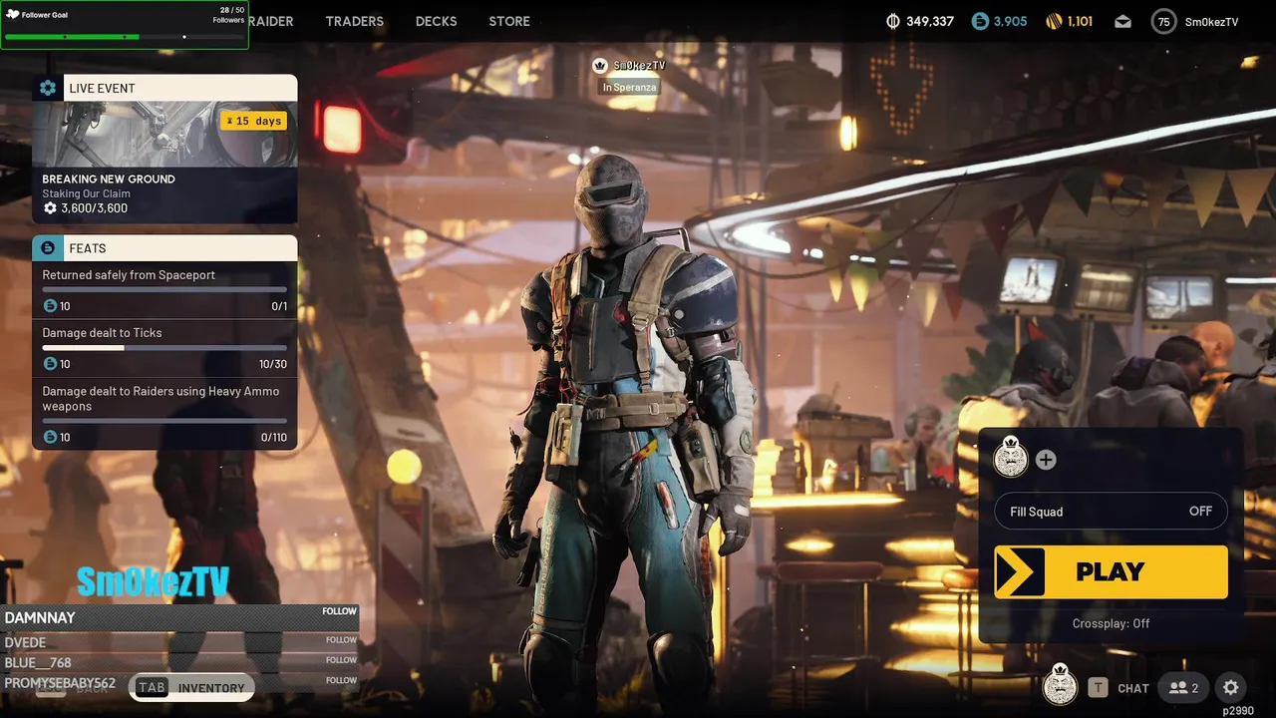1276x718 pixels.
Task: Click the Sm0kezTV nameplate above character
Action: tap(639, 66)
